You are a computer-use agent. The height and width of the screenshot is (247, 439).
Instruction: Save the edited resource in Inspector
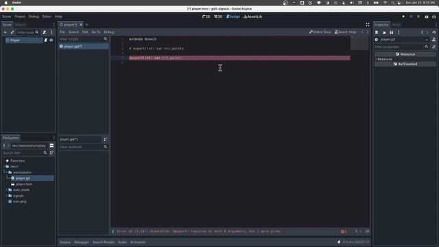[392, 32]
